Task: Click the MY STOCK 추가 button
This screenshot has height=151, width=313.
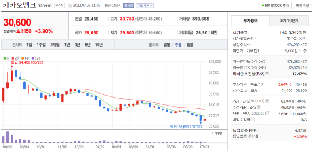Action: point(275,5)
